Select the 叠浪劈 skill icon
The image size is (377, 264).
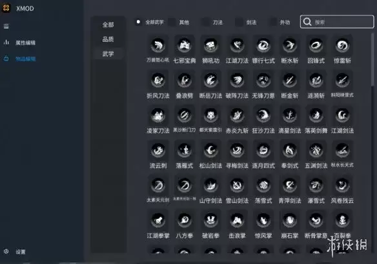tap(185, 80)
